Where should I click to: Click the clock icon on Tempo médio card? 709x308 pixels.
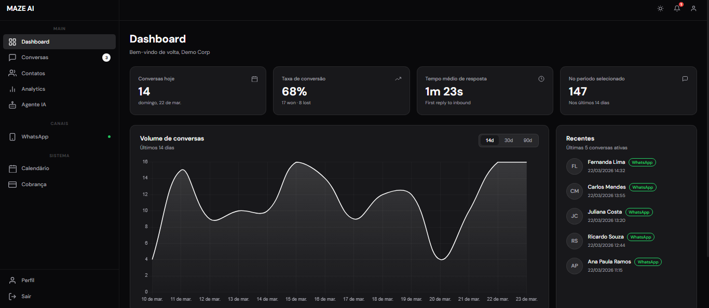pos(541,78)
